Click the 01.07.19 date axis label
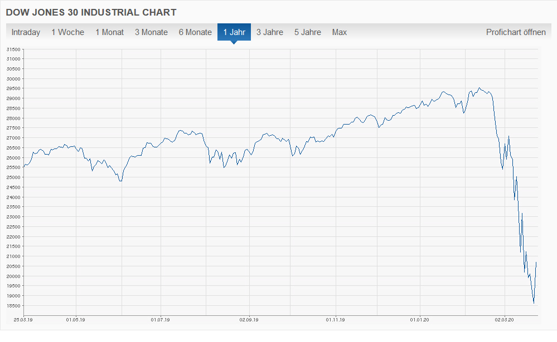This screenshot has width=557, height=342. point(160,319)
